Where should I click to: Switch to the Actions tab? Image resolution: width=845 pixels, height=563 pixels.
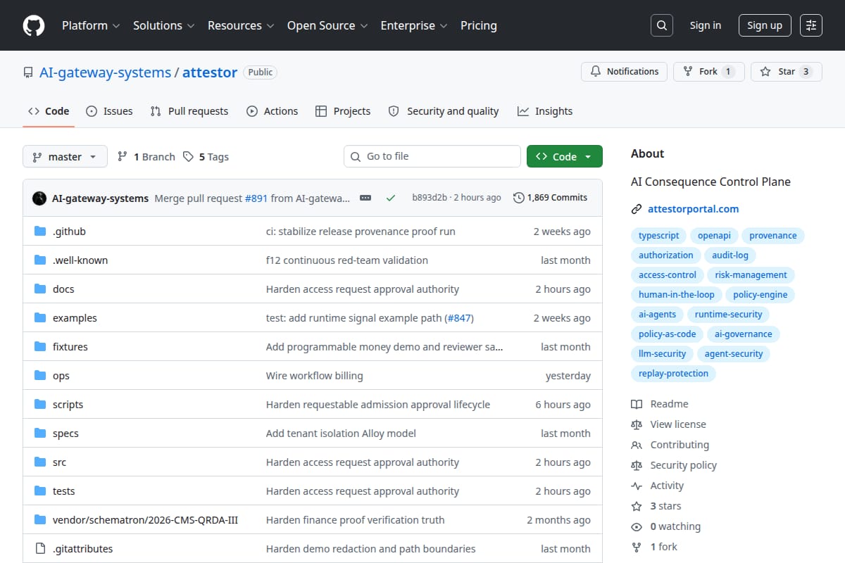pyautogui.click(x=273, y=111)
